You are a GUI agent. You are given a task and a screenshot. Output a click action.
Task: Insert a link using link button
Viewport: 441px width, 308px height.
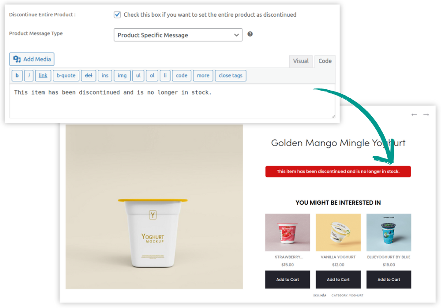[43, 75]
